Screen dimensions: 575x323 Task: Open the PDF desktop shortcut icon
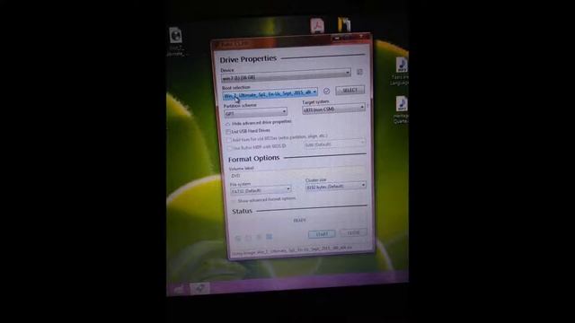(x=317, y=26)
